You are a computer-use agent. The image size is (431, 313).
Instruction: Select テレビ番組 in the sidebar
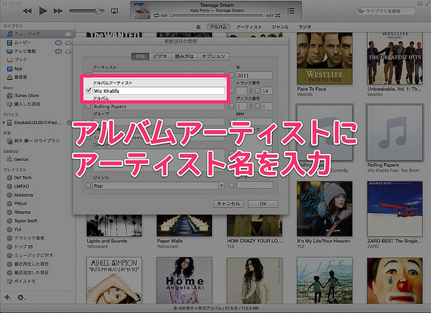25,51
